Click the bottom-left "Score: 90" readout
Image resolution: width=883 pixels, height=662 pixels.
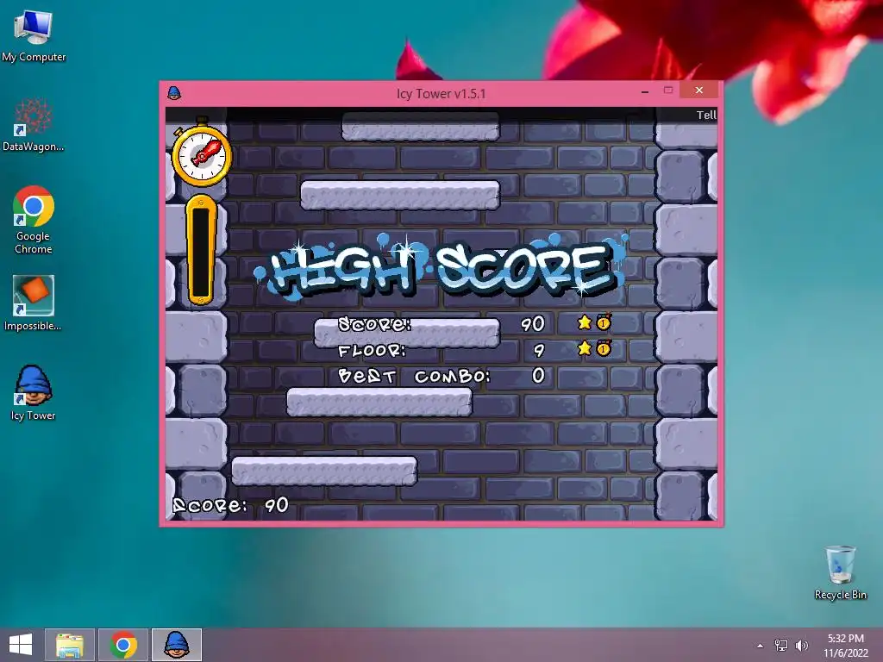231,505
